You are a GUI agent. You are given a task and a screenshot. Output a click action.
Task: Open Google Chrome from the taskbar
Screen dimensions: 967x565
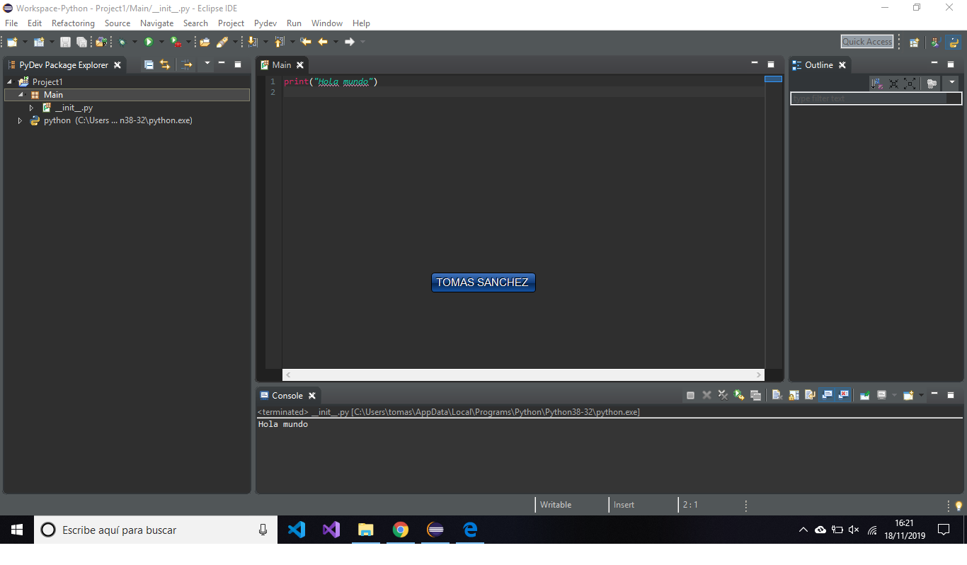[401, 530]
